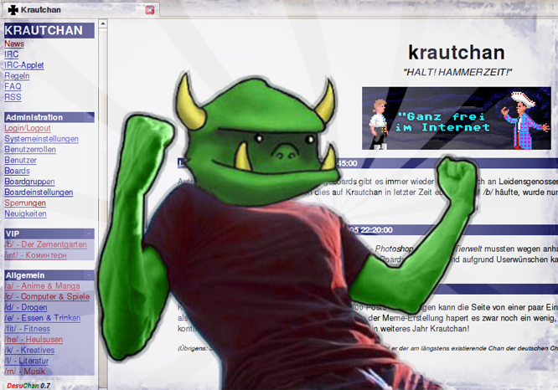
Task: Open the FAQ link
Action: click(13, 86)
